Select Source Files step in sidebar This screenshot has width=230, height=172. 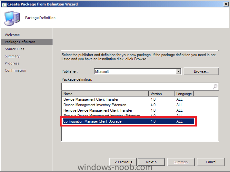coord(15,49)
